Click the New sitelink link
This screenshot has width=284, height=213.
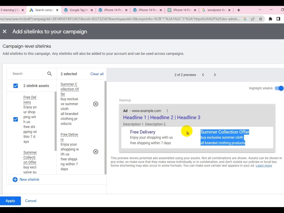[x=29, y=179]
